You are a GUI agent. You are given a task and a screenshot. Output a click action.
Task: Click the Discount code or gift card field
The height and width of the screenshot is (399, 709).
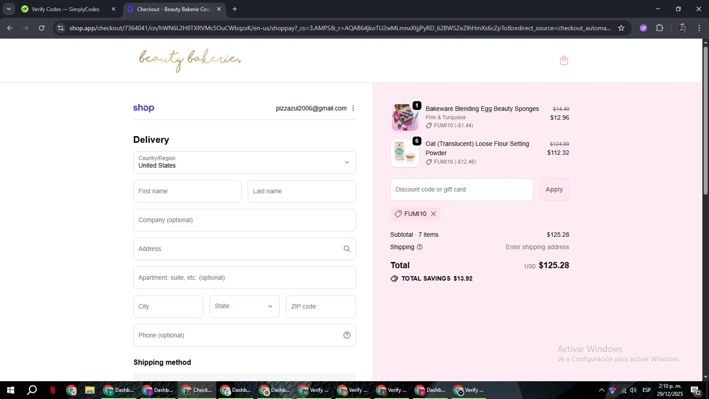coord(462,189)
